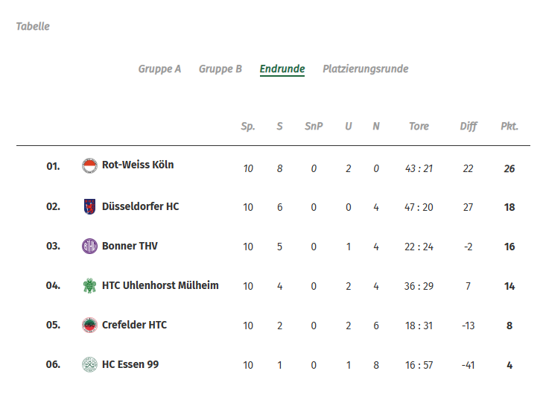
Task: Click the Tabelle heading
Action: coord(33,27)
